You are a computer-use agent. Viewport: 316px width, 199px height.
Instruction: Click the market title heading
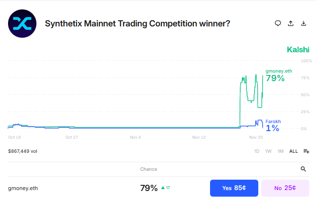(x=137, y=23)
